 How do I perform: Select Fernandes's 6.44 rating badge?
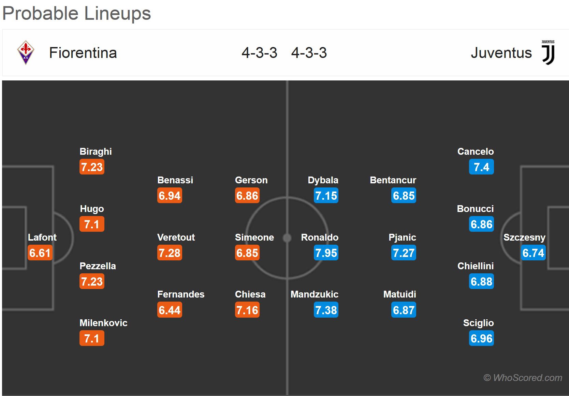[x=170, y=310]
